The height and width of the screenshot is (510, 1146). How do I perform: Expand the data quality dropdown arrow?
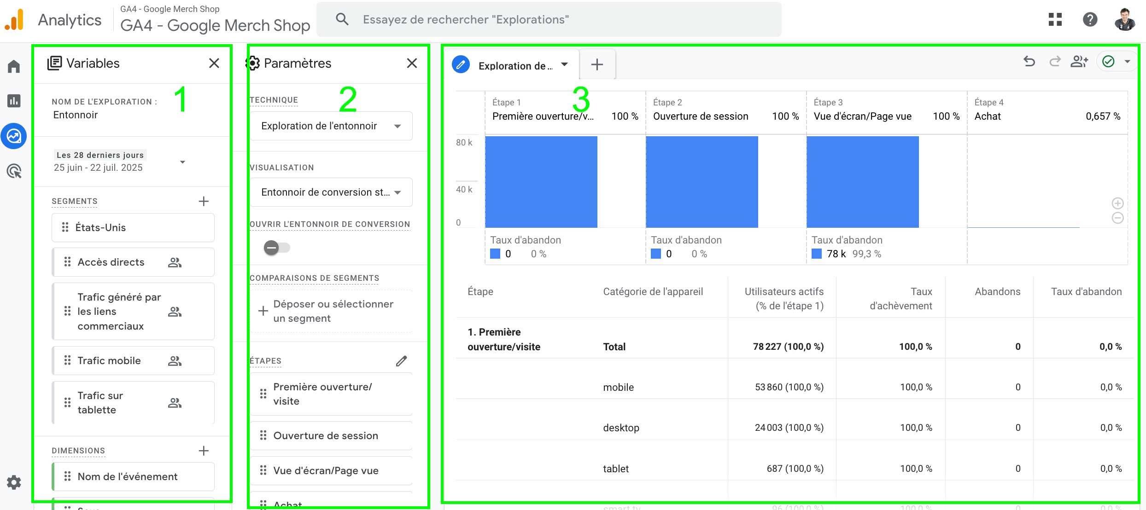pyautogui.click(x=1128, y=62)
